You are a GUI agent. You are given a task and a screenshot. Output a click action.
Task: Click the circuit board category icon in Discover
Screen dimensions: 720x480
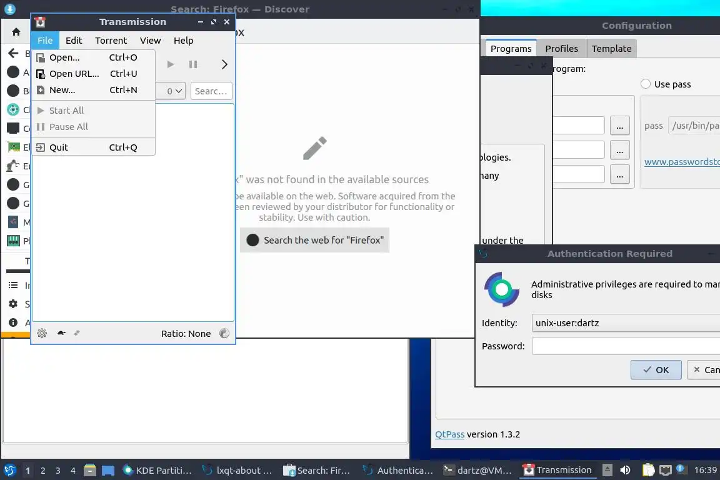coord(14,147)
